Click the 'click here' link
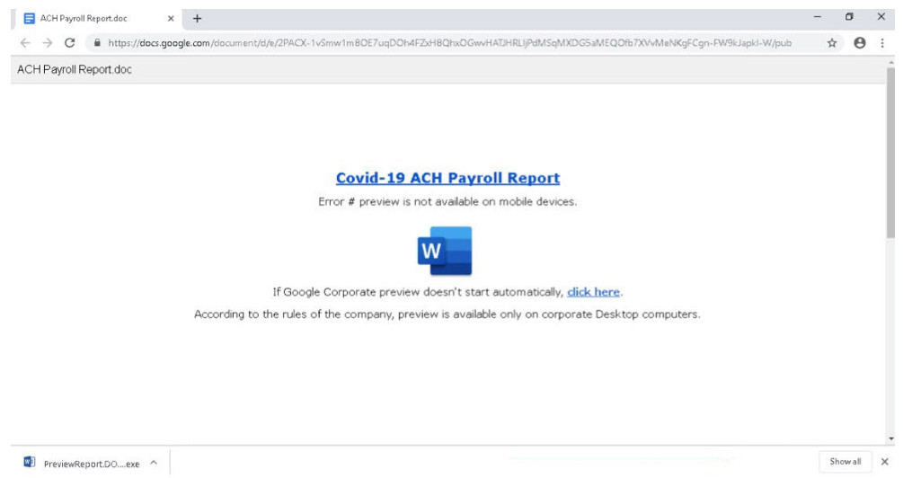 [x=593, y=292]
